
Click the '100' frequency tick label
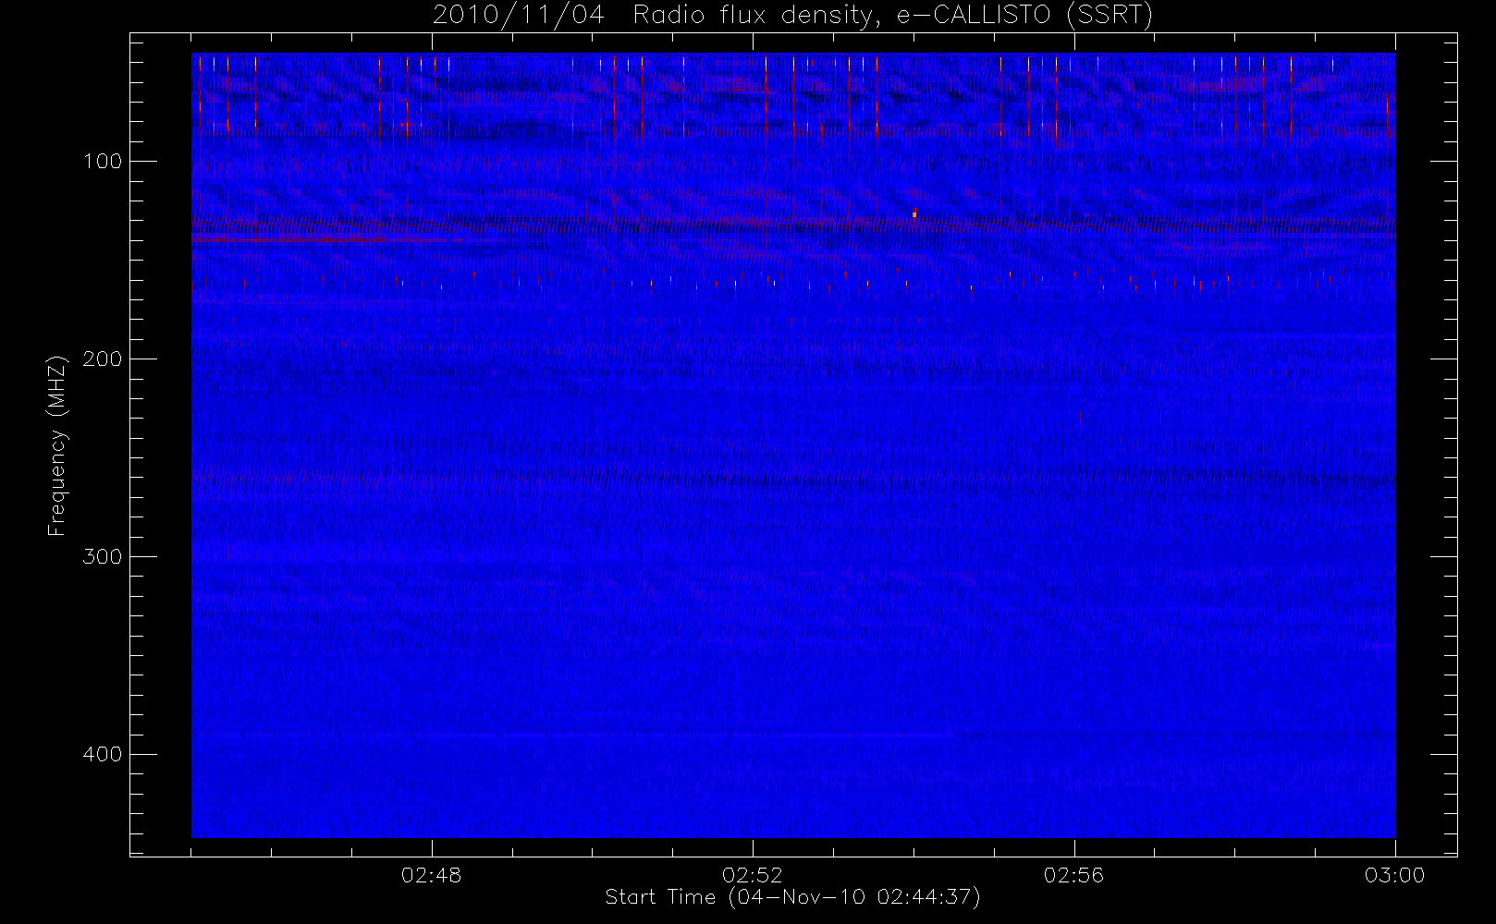[x=102, y=162]
